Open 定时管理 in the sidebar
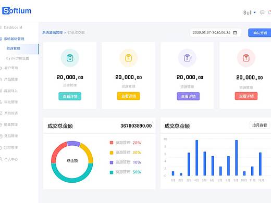 [11, 147]
